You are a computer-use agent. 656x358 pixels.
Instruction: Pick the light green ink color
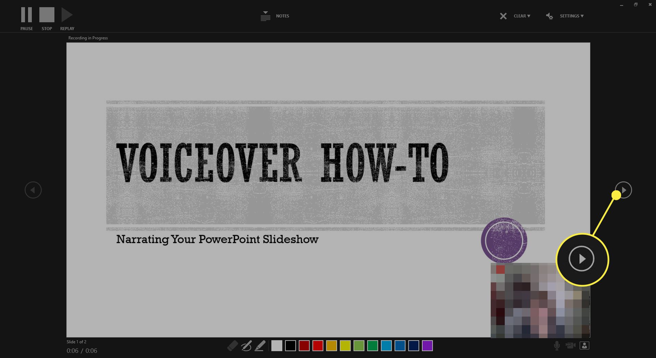[x=359, y=346]
